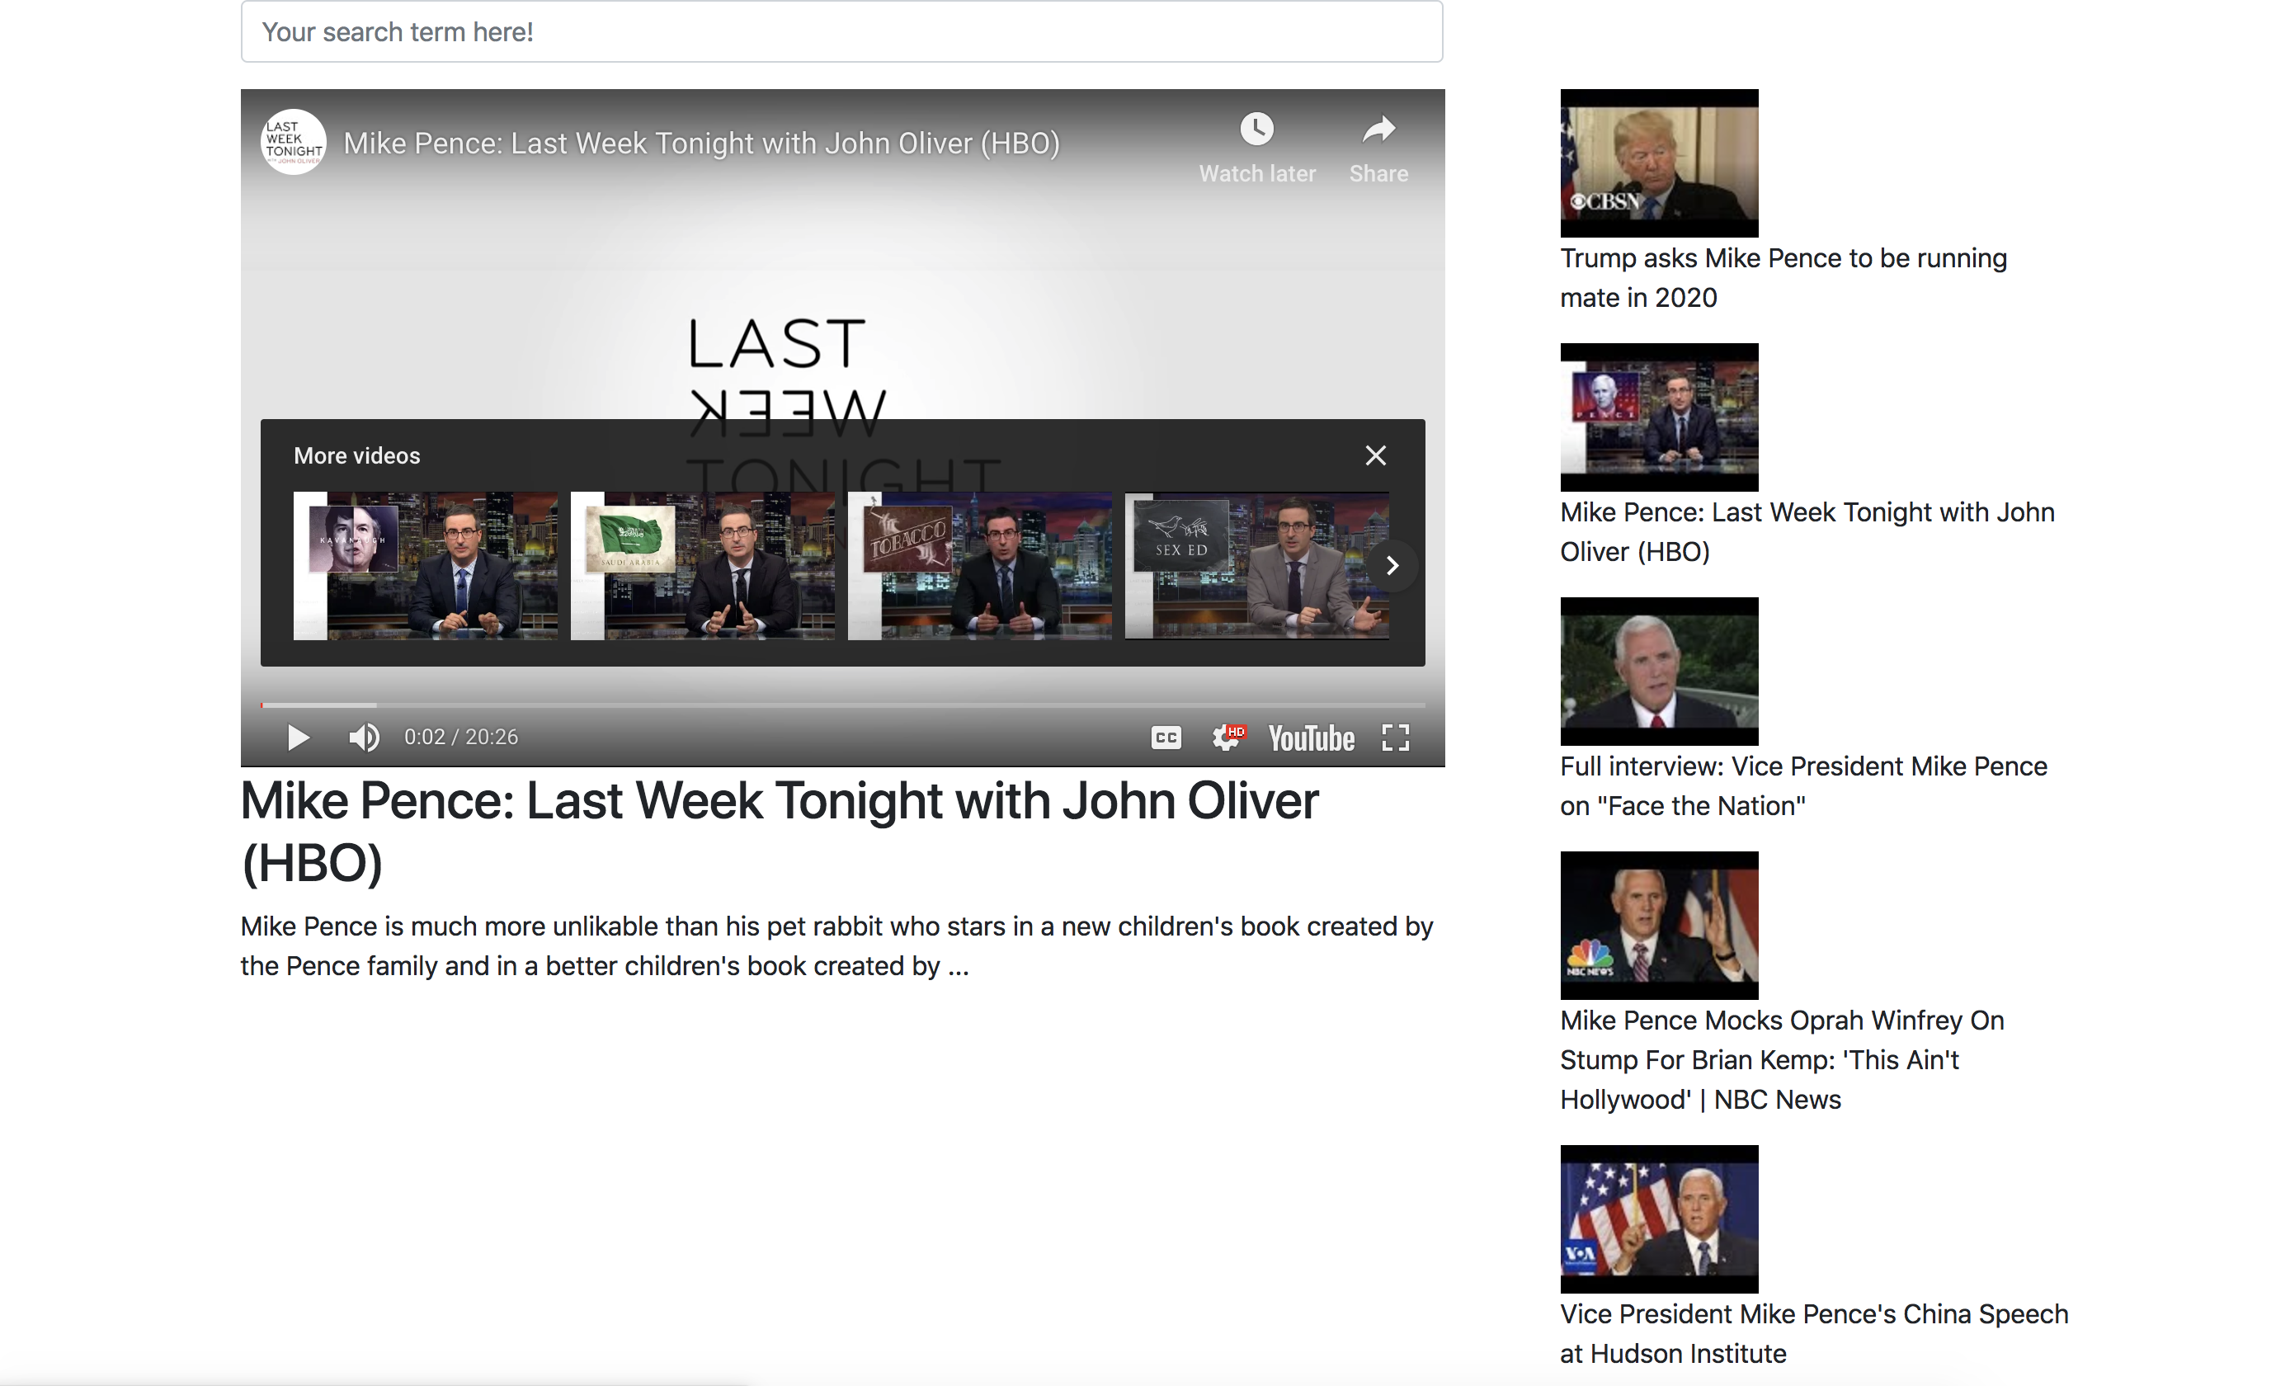Mute the video with the speaker icon
Image resolution: width=2290 pixels, height=1386 pixels.
364,738
